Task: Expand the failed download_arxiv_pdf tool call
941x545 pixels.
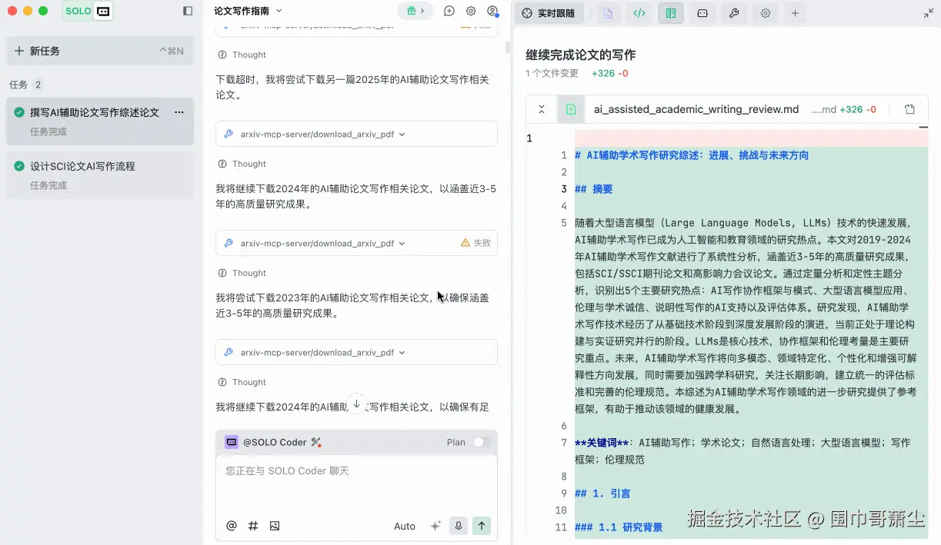Action: [x=356, y=243]
